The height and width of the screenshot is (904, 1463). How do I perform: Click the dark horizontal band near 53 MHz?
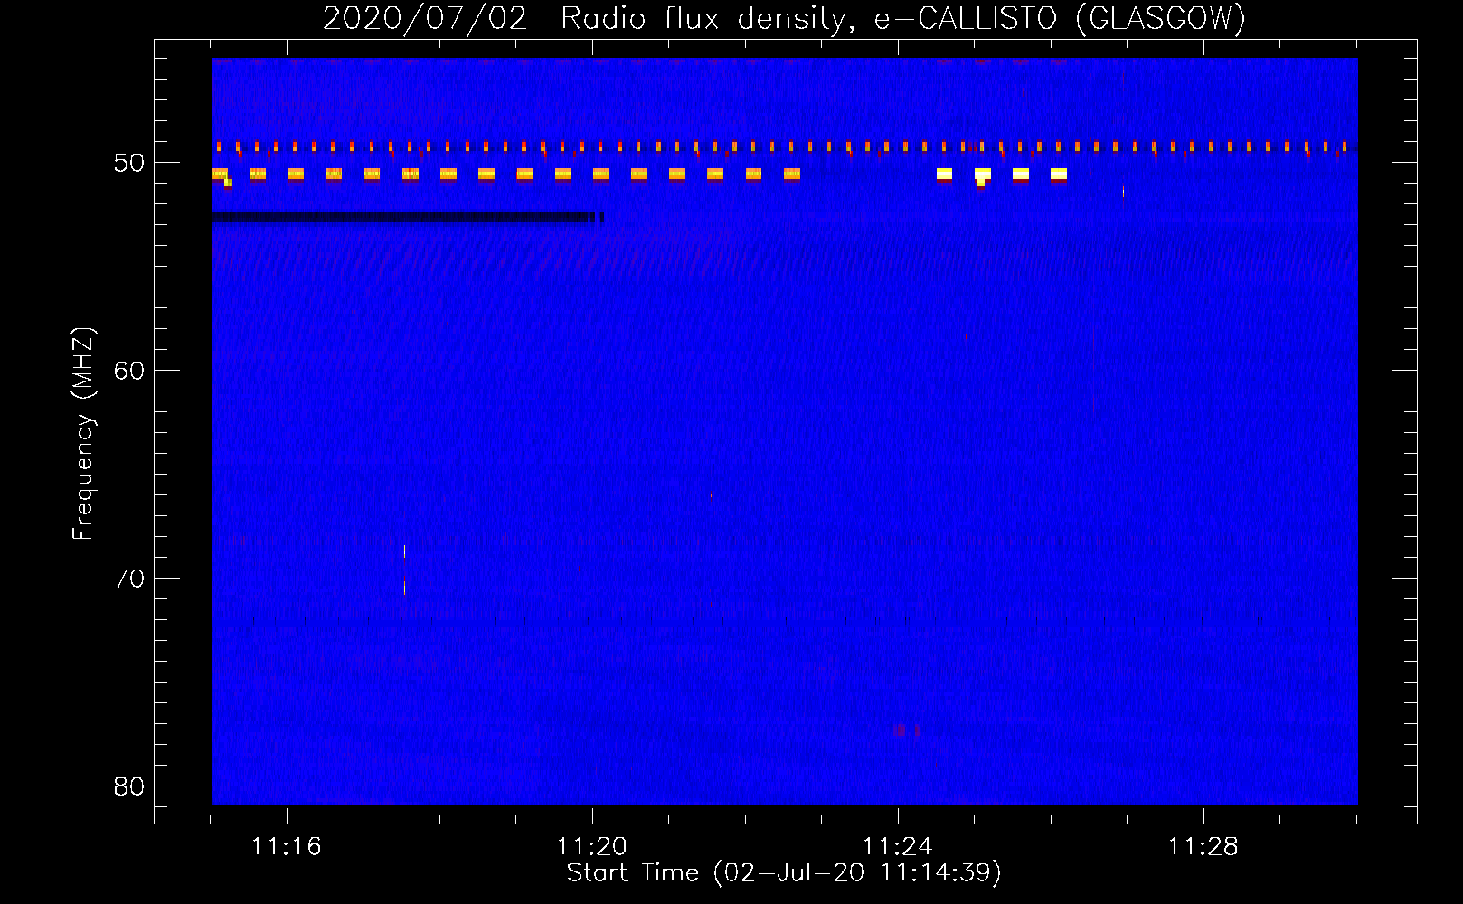click(x=408, y=218)
